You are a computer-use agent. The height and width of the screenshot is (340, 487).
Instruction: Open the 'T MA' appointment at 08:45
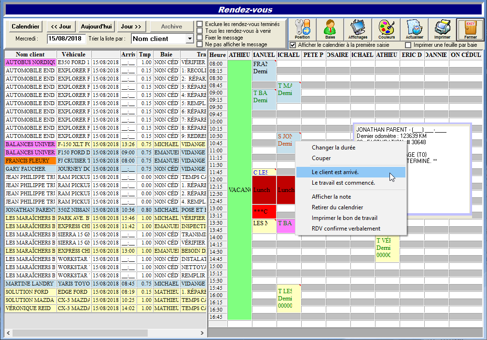pos(289,93)
